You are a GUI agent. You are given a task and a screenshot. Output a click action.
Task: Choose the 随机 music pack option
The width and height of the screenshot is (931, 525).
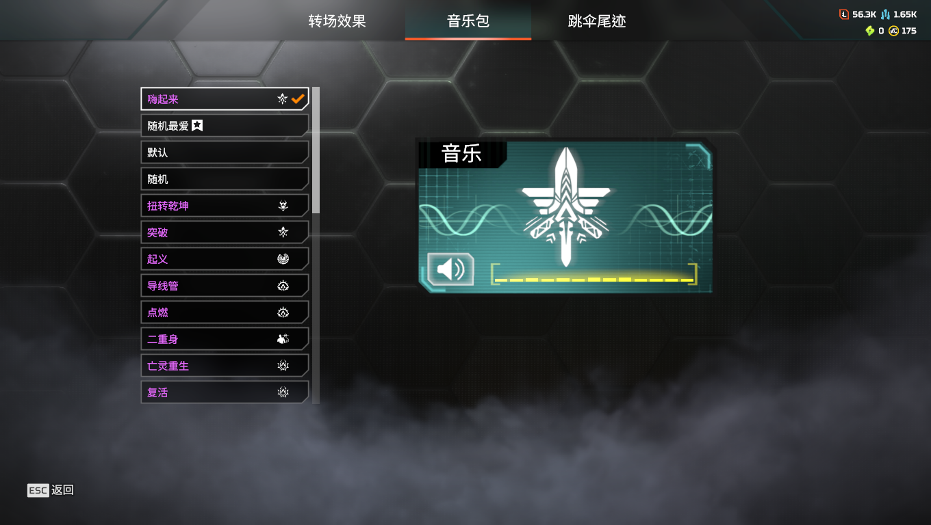[x=225, y=179]
